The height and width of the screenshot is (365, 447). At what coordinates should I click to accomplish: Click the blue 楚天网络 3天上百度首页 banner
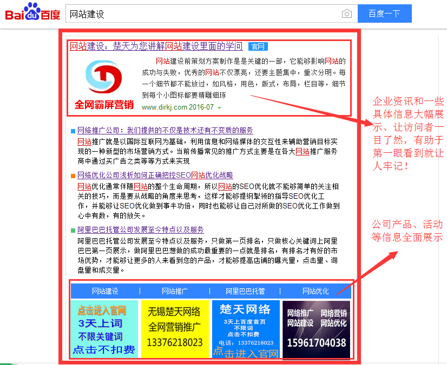(x=246, y=329)
